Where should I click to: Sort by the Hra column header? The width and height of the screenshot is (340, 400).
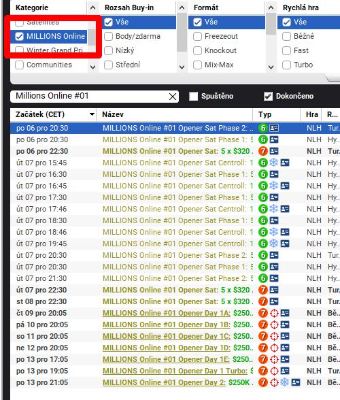pyautogui.click(x=311, y=114)
